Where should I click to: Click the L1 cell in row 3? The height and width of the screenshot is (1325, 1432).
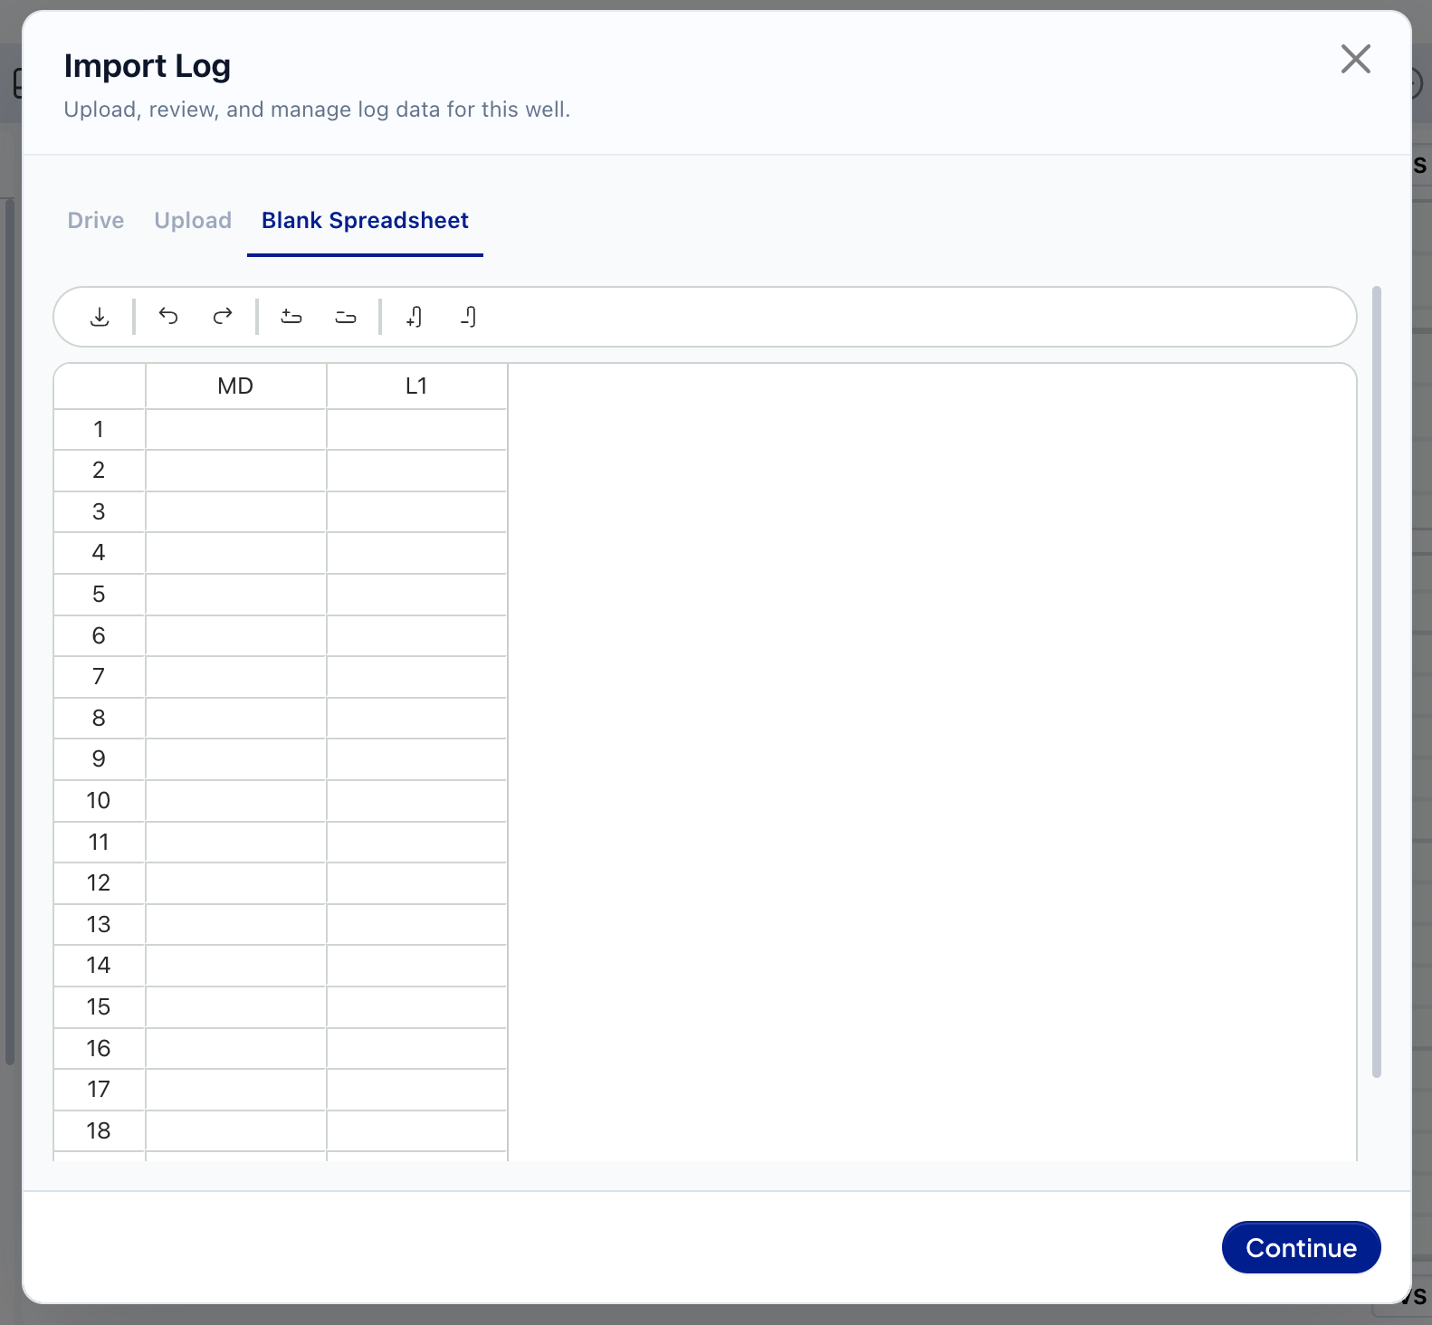coord(416,512)
